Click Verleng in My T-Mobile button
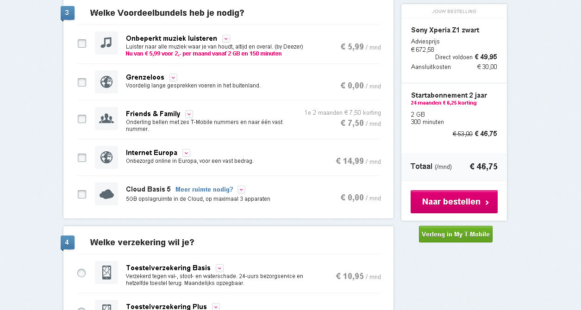This screenshot has width=581, height=310. point(456,234)
